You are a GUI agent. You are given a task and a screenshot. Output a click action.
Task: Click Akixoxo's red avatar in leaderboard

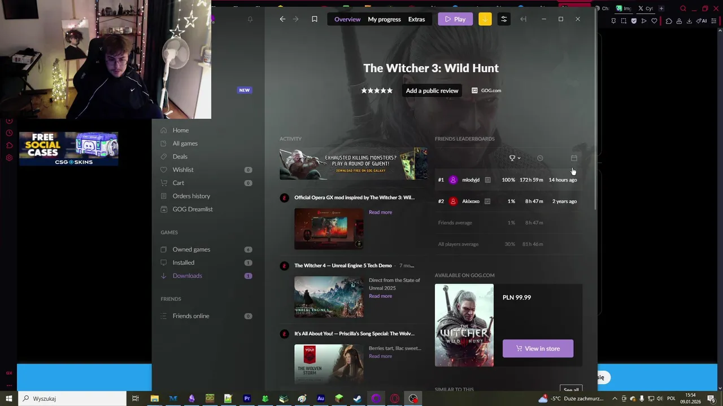(x=453, y=201)
